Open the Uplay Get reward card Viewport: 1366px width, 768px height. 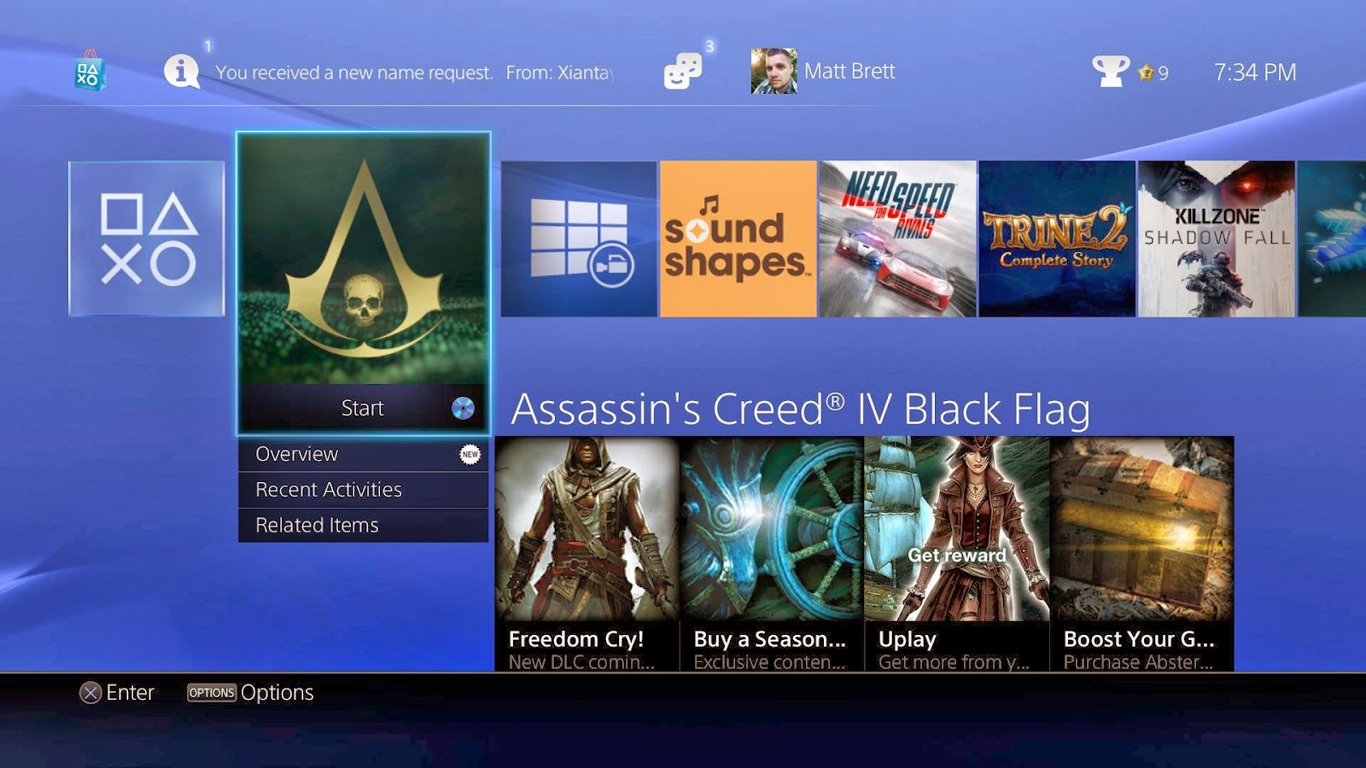point(957,554)
